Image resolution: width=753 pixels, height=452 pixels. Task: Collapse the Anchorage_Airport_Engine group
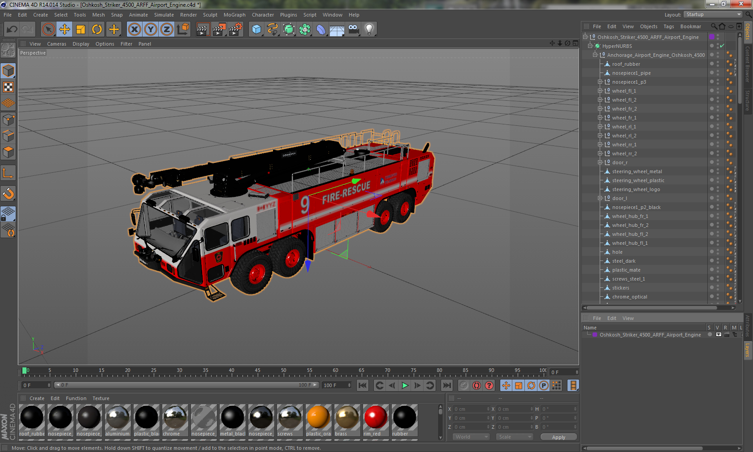(595, 55)
